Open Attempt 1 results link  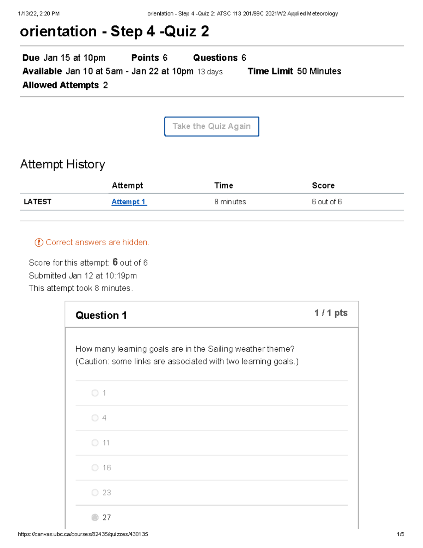coord(129,201)
